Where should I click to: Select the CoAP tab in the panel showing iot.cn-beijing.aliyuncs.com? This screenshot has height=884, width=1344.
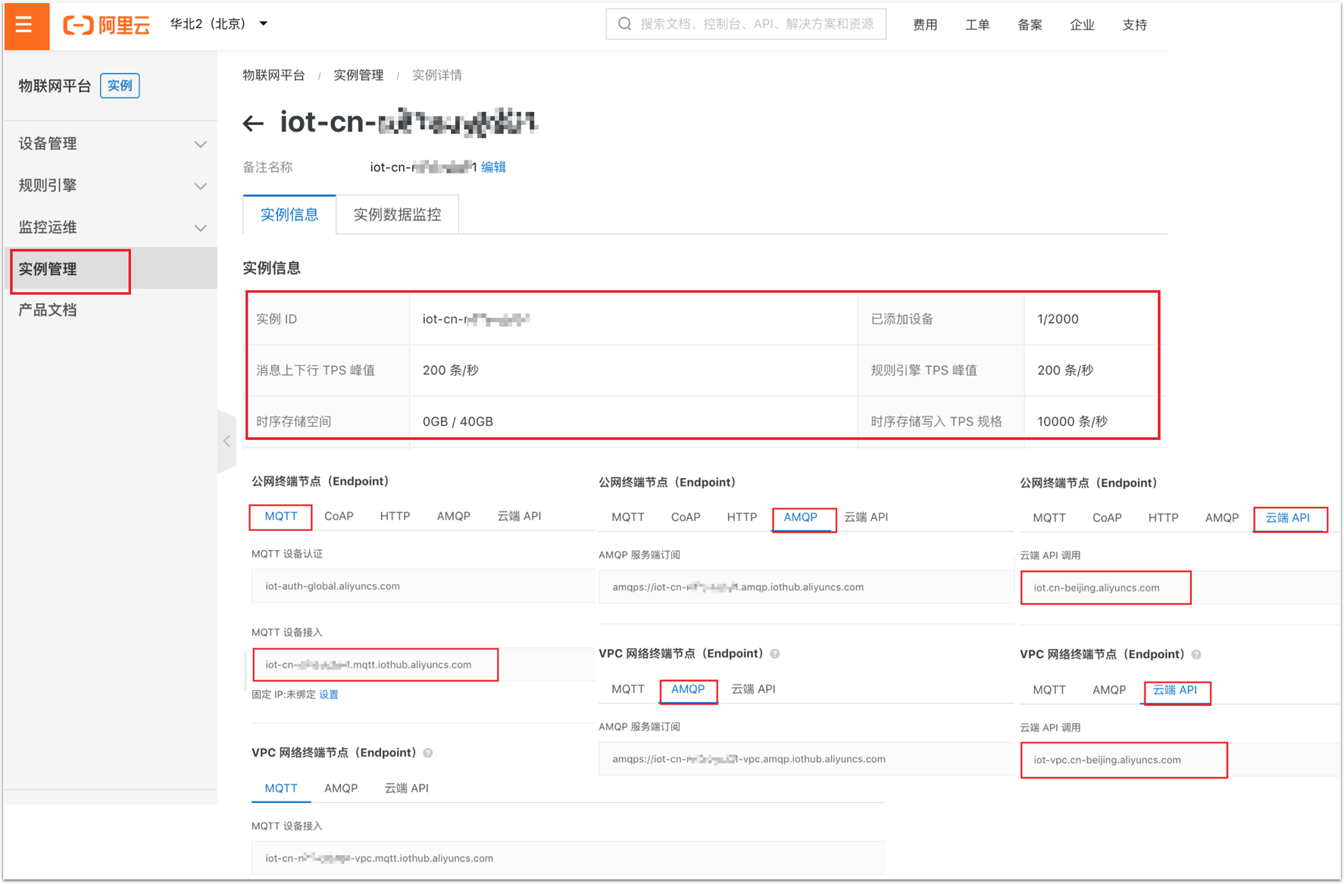(1107, 517)
